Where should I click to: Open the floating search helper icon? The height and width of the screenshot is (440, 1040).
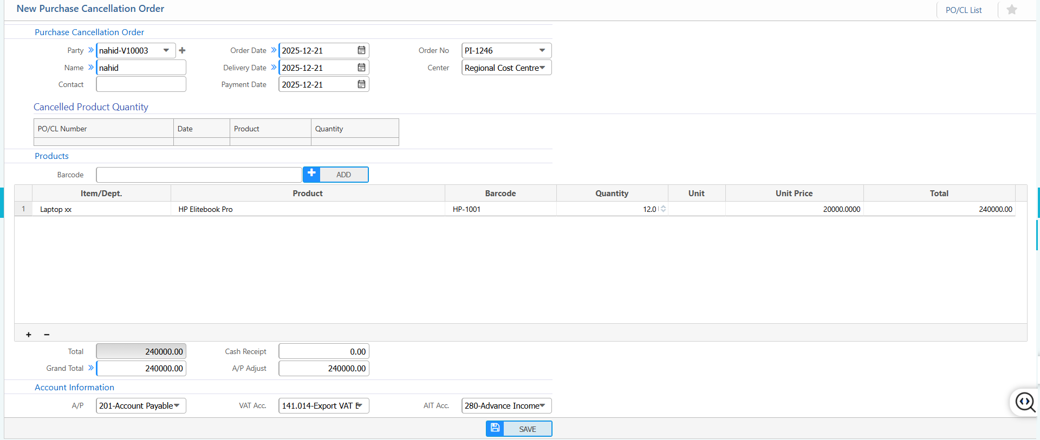point(1025,402)
